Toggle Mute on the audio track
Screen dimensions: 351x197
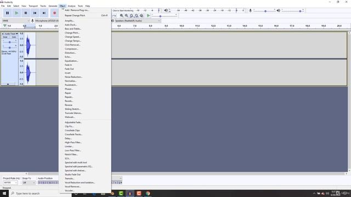(x=5, y=37)
